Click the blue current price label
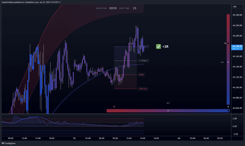This screenshot has height=146, width=245. pos(237,47)
